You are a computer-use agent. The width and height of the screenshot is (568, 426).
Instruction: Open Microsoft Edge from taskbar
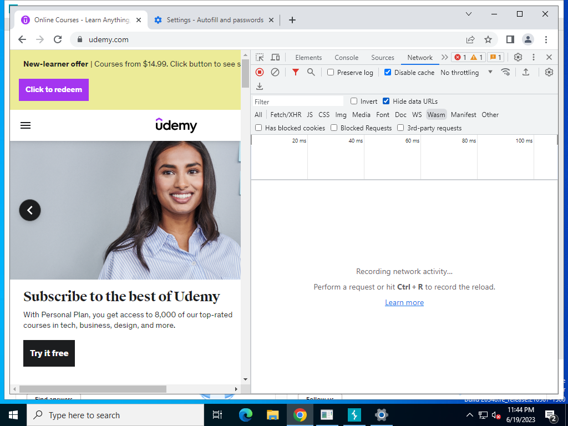tap(246, 415)
